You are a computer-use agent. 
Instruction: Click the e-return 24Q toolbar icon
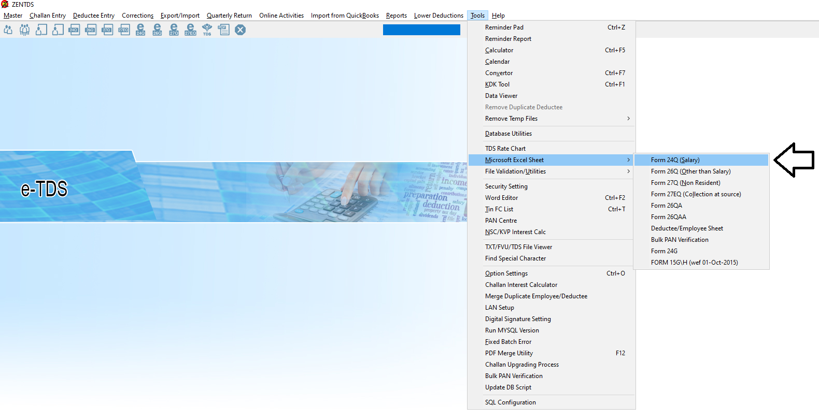(140, 30)
